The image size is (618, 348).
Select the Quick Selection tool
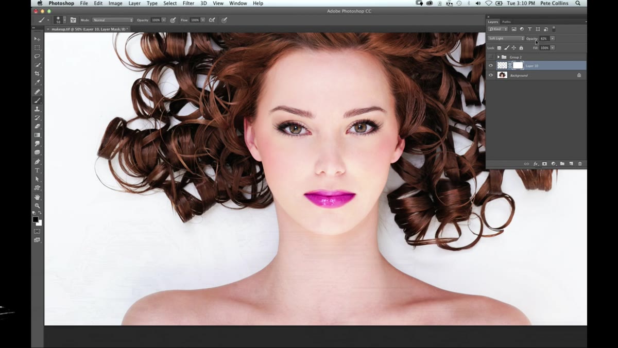click(37, 65)
